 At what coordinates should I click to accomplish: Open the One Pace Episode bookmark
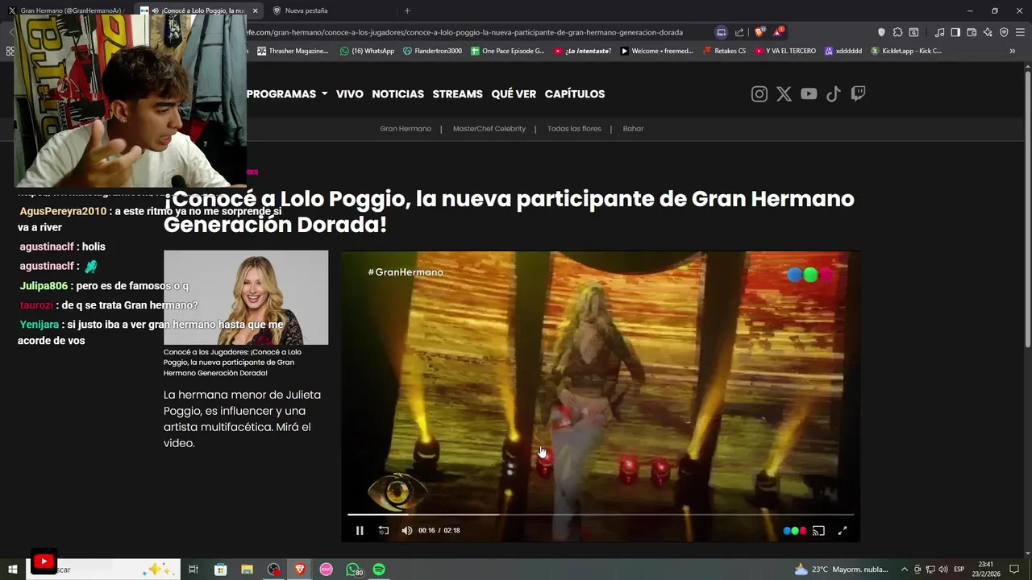tap(508, 51)
